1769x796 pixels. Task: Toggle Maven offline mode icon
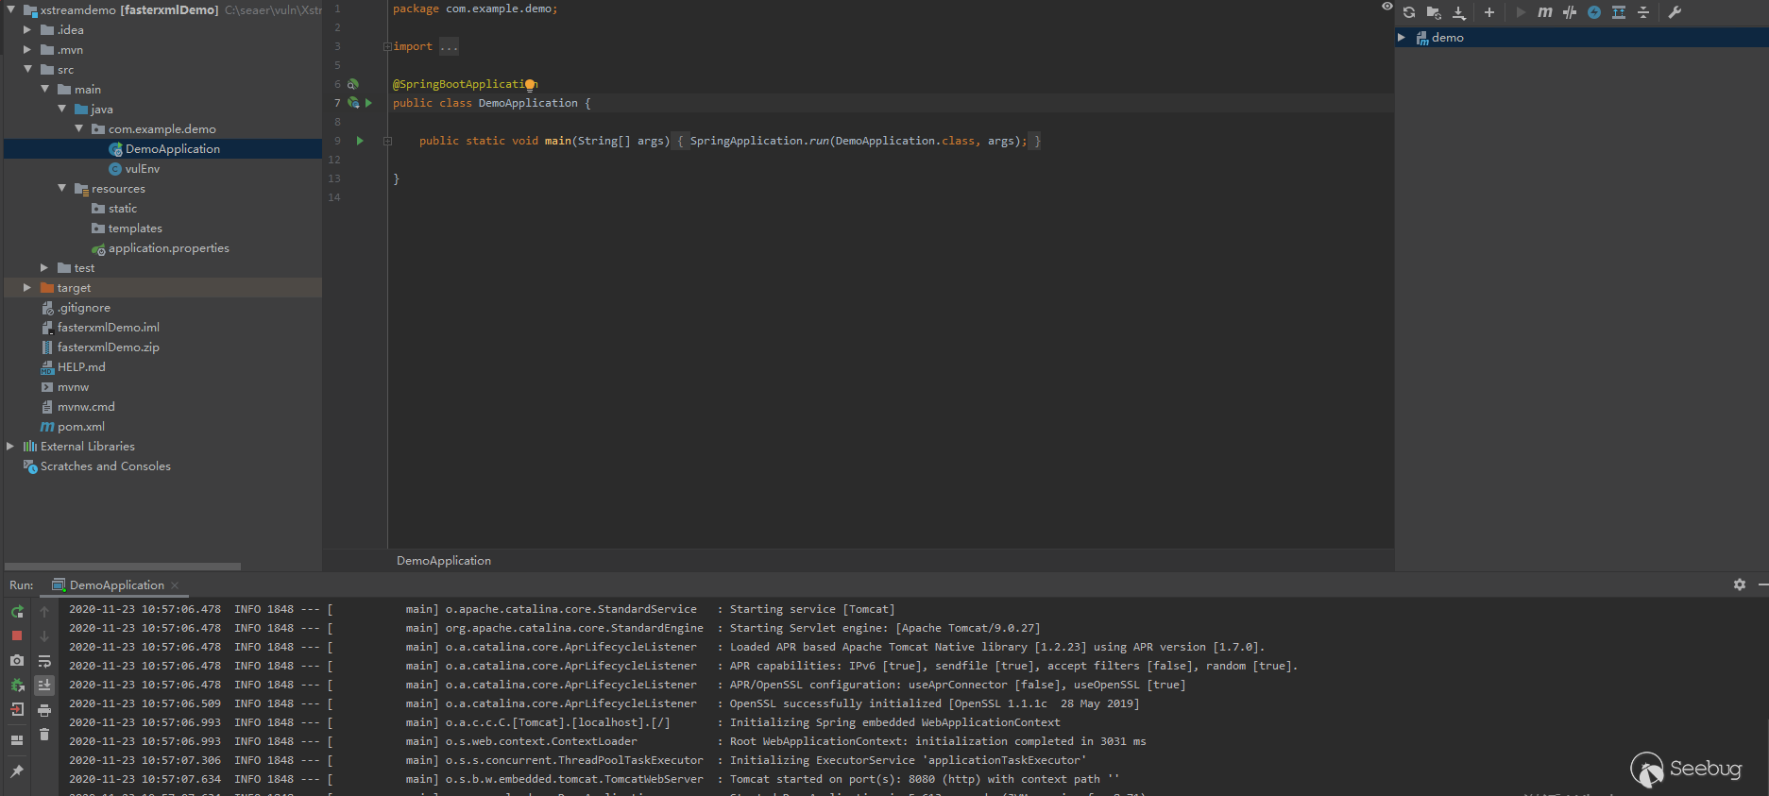pos(1570,12)
